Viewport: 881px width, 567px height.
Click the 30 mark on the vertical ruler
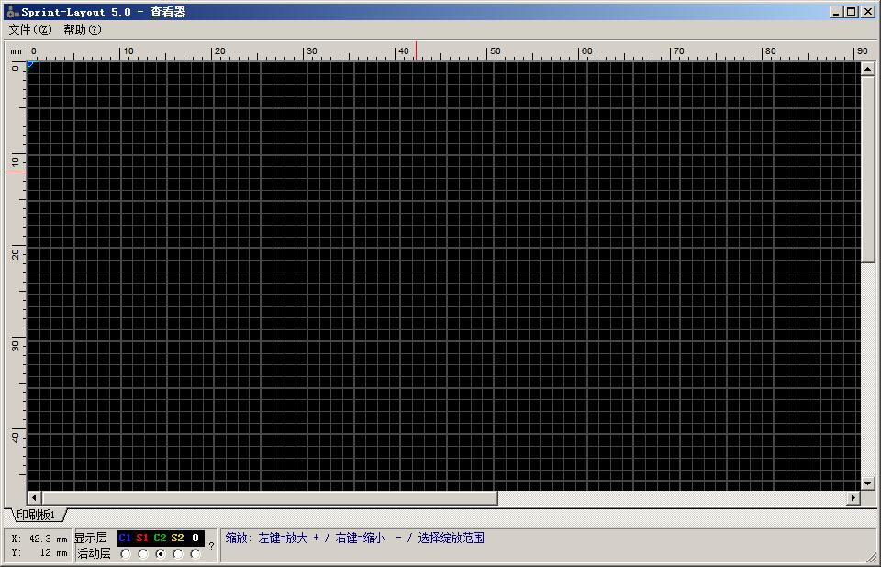pyautogui.click(x=16, y=346)
